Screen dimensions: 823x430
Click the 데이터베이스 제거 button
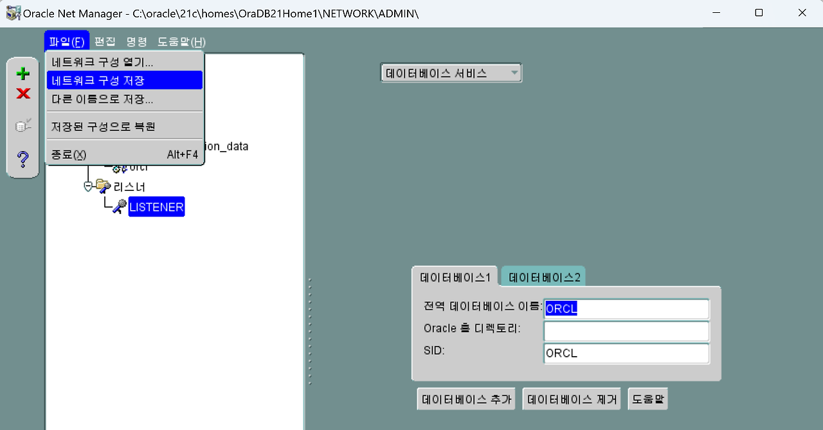[x=572, y=399]
